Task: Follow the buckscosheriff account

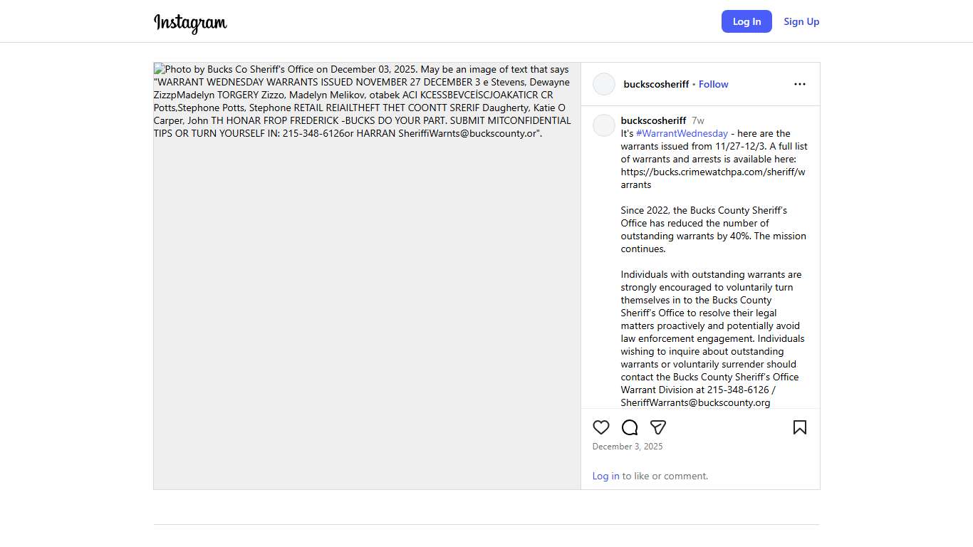Action: click(713, 84)
